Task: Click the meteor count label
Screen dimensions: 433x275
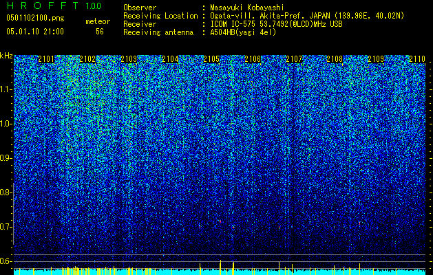Action: pyautogui.click(x=98, y=21)
